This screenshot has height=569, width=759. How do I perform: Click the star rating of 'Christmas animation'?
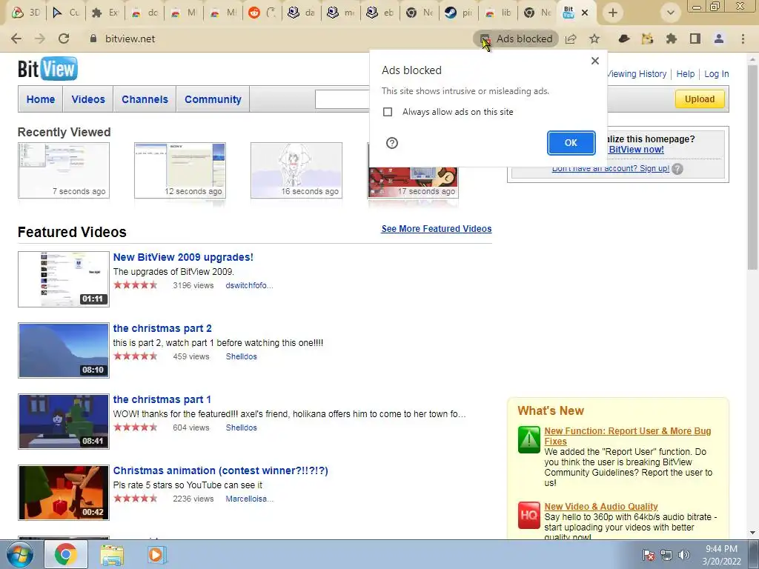pos(136,499)
